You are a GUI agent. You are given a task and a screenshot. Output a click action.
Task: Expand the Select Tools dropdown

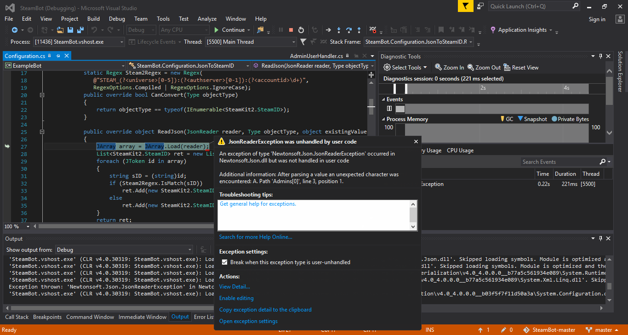point(405,67)
